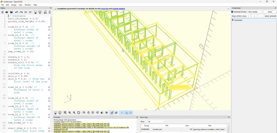Open the Show Details dropdown in Customizer
The width and height of the screenshot is (277, 133).
click(255, 12)
